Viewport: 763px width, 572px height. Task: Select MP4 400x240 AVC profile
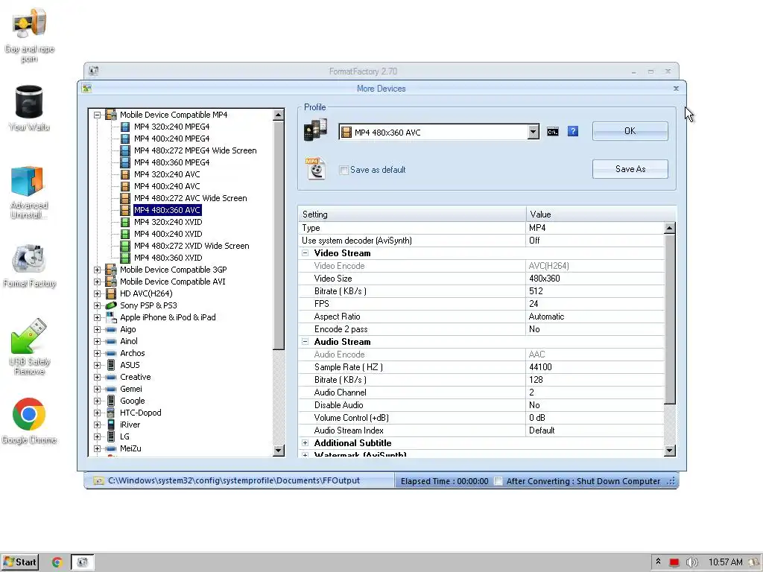click(167, 186)
